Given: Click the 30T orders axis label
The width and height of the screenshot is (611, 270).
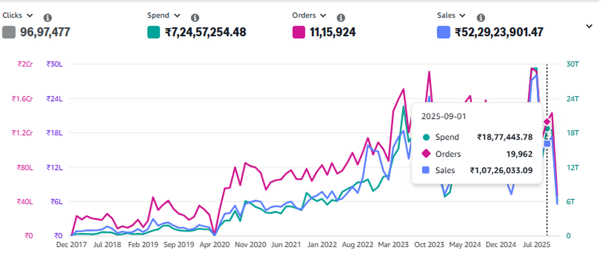Looking at the screenshot, I should (572, 64).
